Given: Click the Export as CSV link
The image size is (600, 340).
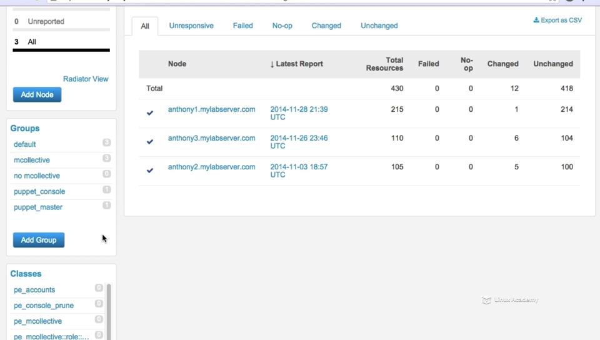Looking at the screenshot, I should pyautogui.click(x=557, y=20).
